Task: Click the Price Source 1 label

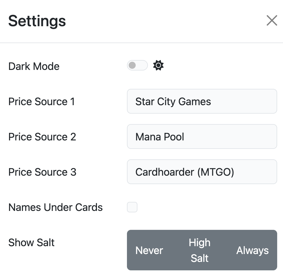Action: click(x=42, y=102)
